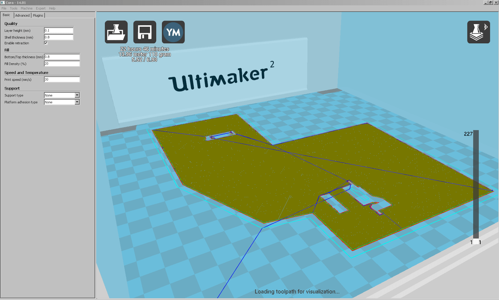Open the Help menu

[x=52, y=8]
